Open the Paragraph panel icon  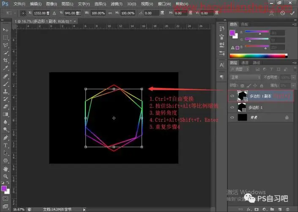click(221, 77)
